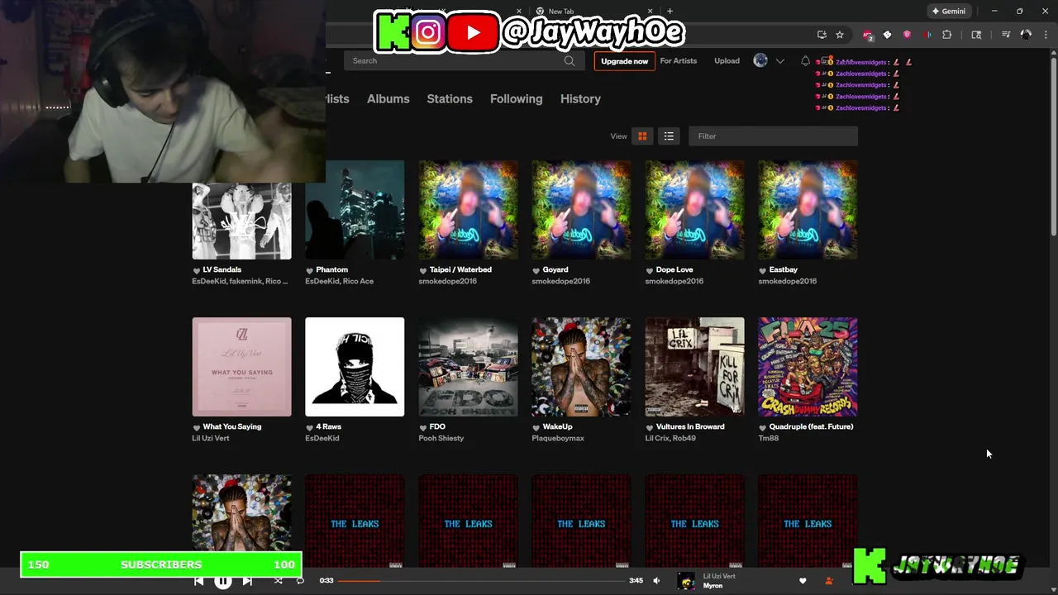Select the list view icon
The height and width of the screenshot is (595, 1058).
[x=669, y=136]
